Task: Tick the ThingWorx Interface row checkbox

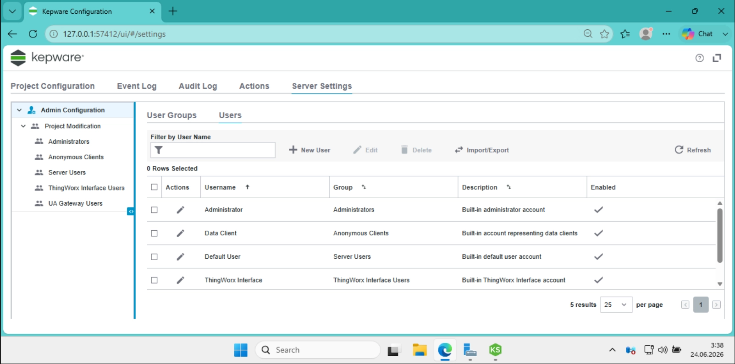Action: (155, 280)
